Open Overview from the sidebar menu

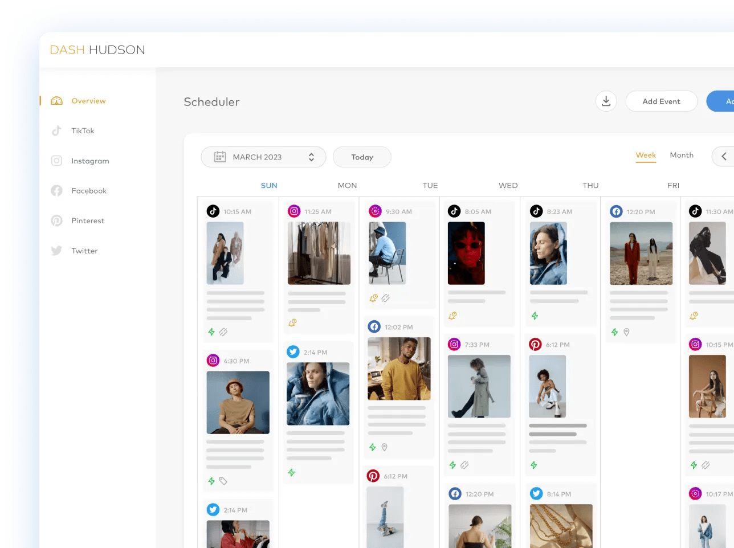point(89,101)
